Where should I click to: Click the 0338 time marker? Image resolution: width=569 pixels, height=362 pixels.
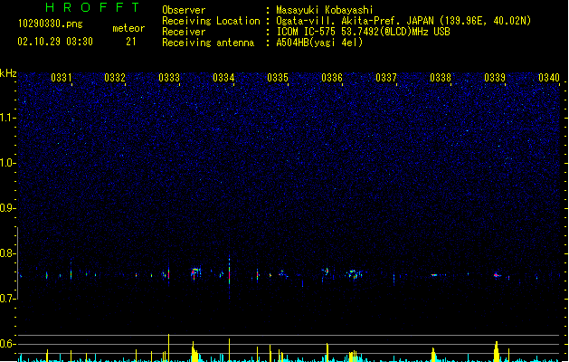coord(441,78)
